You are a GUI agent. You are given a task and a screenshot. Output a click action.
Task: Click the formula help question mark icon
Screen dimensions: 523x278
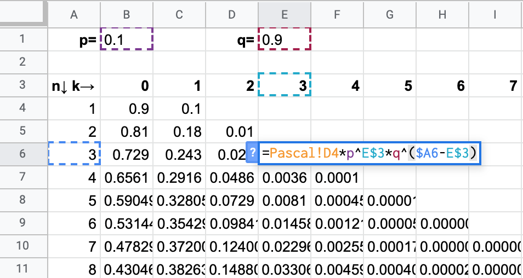pyautogui.click(x=253, y=153)
